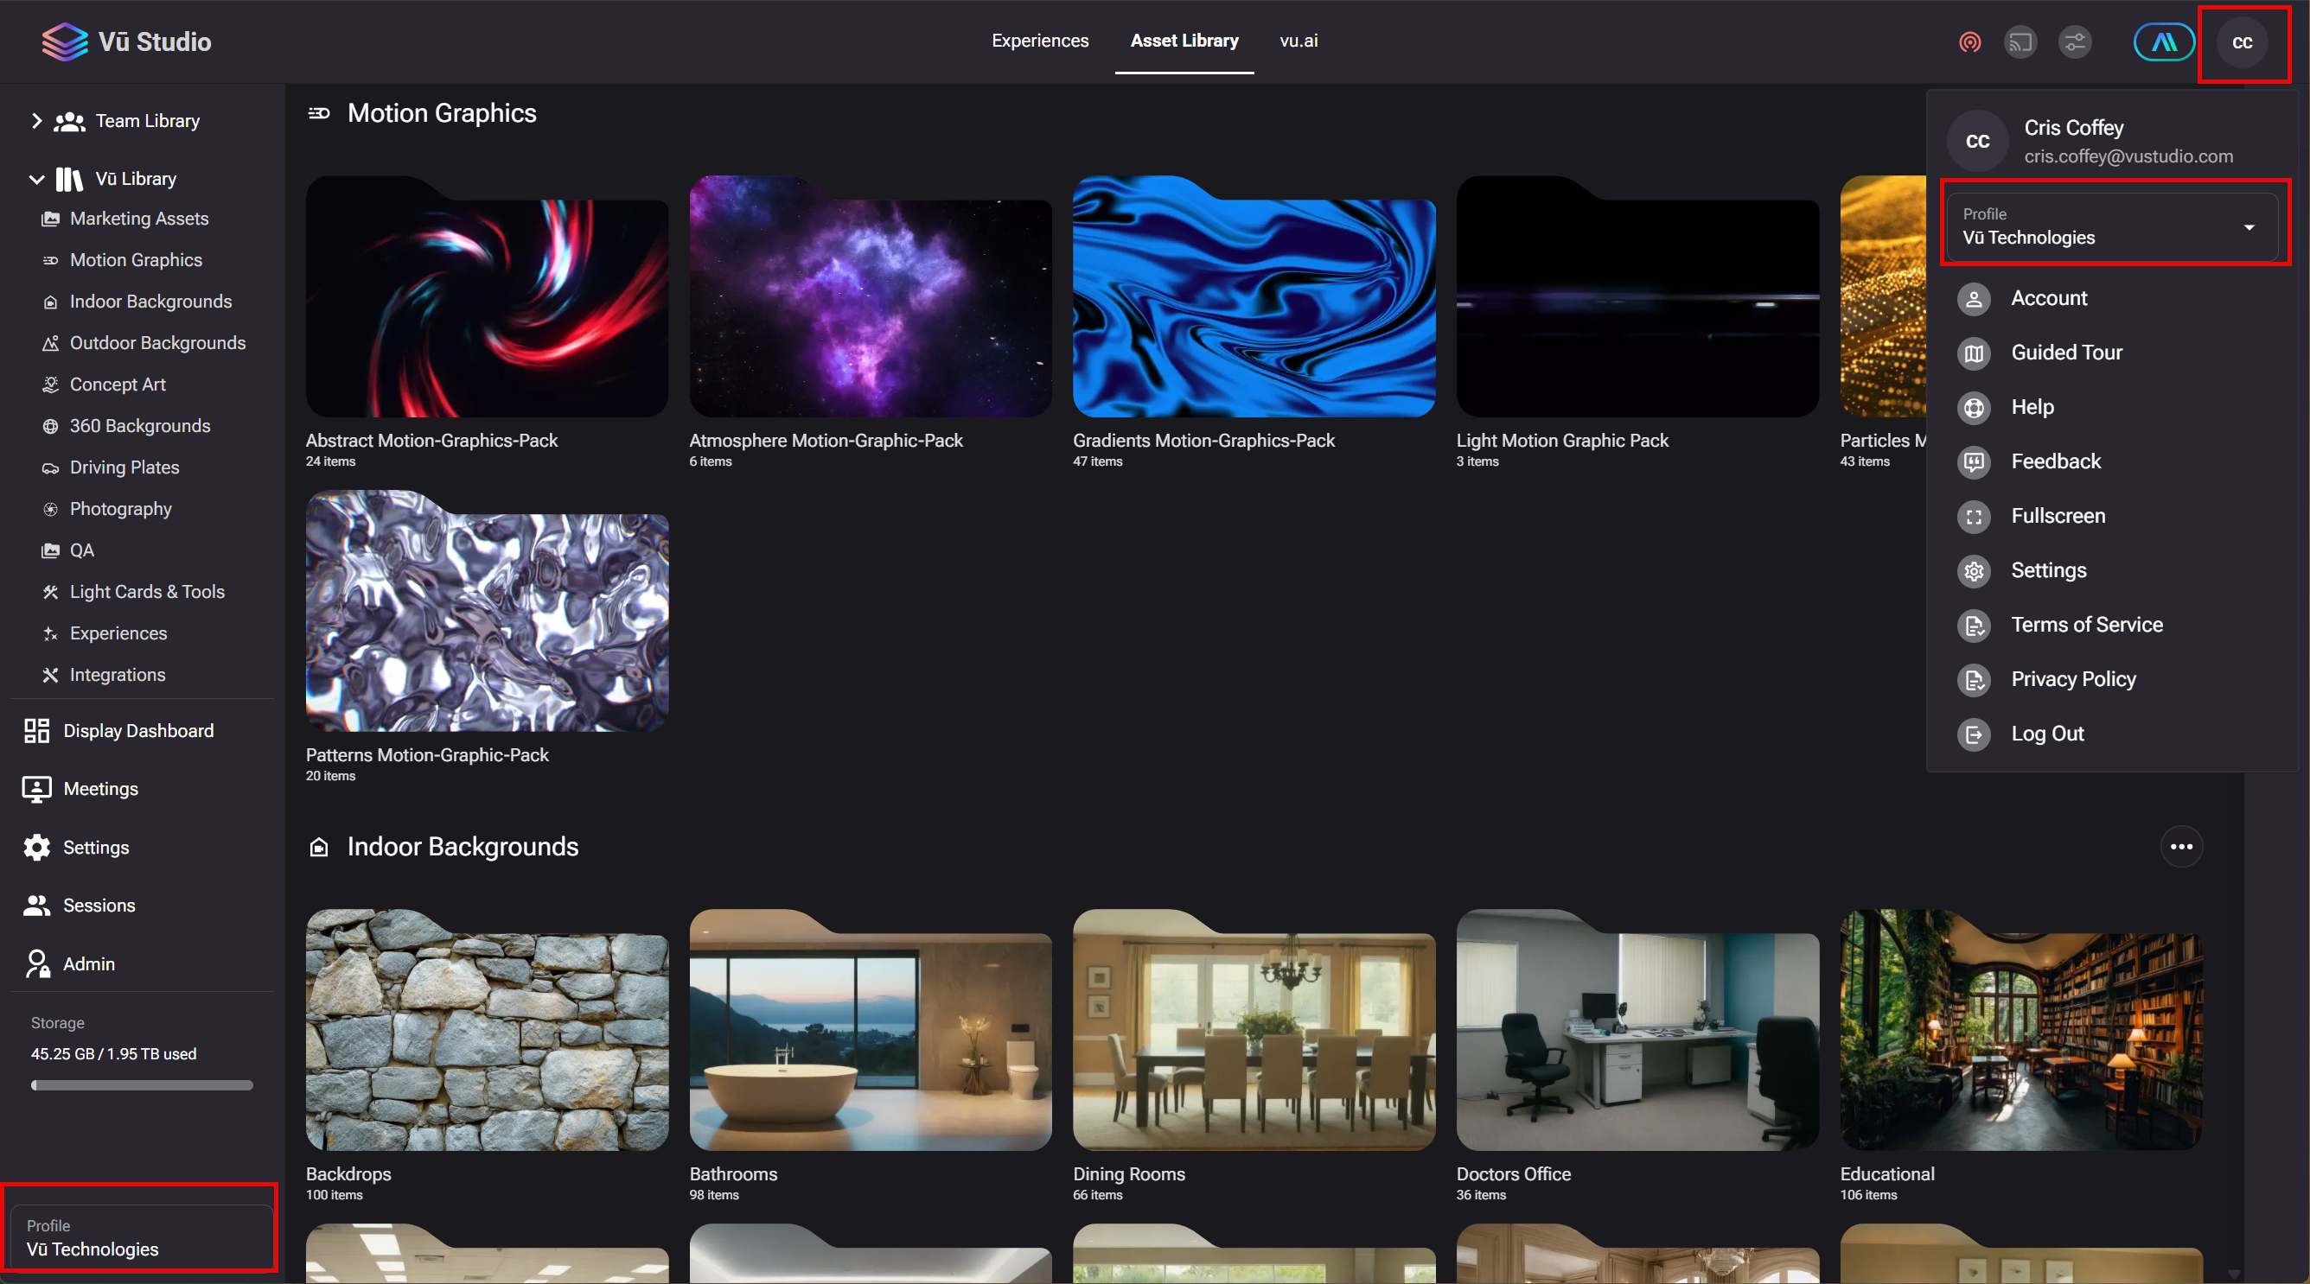The image size is (2310, 1284).
Task: Click the Log Out icon
Action: [x=1974, y=734]
